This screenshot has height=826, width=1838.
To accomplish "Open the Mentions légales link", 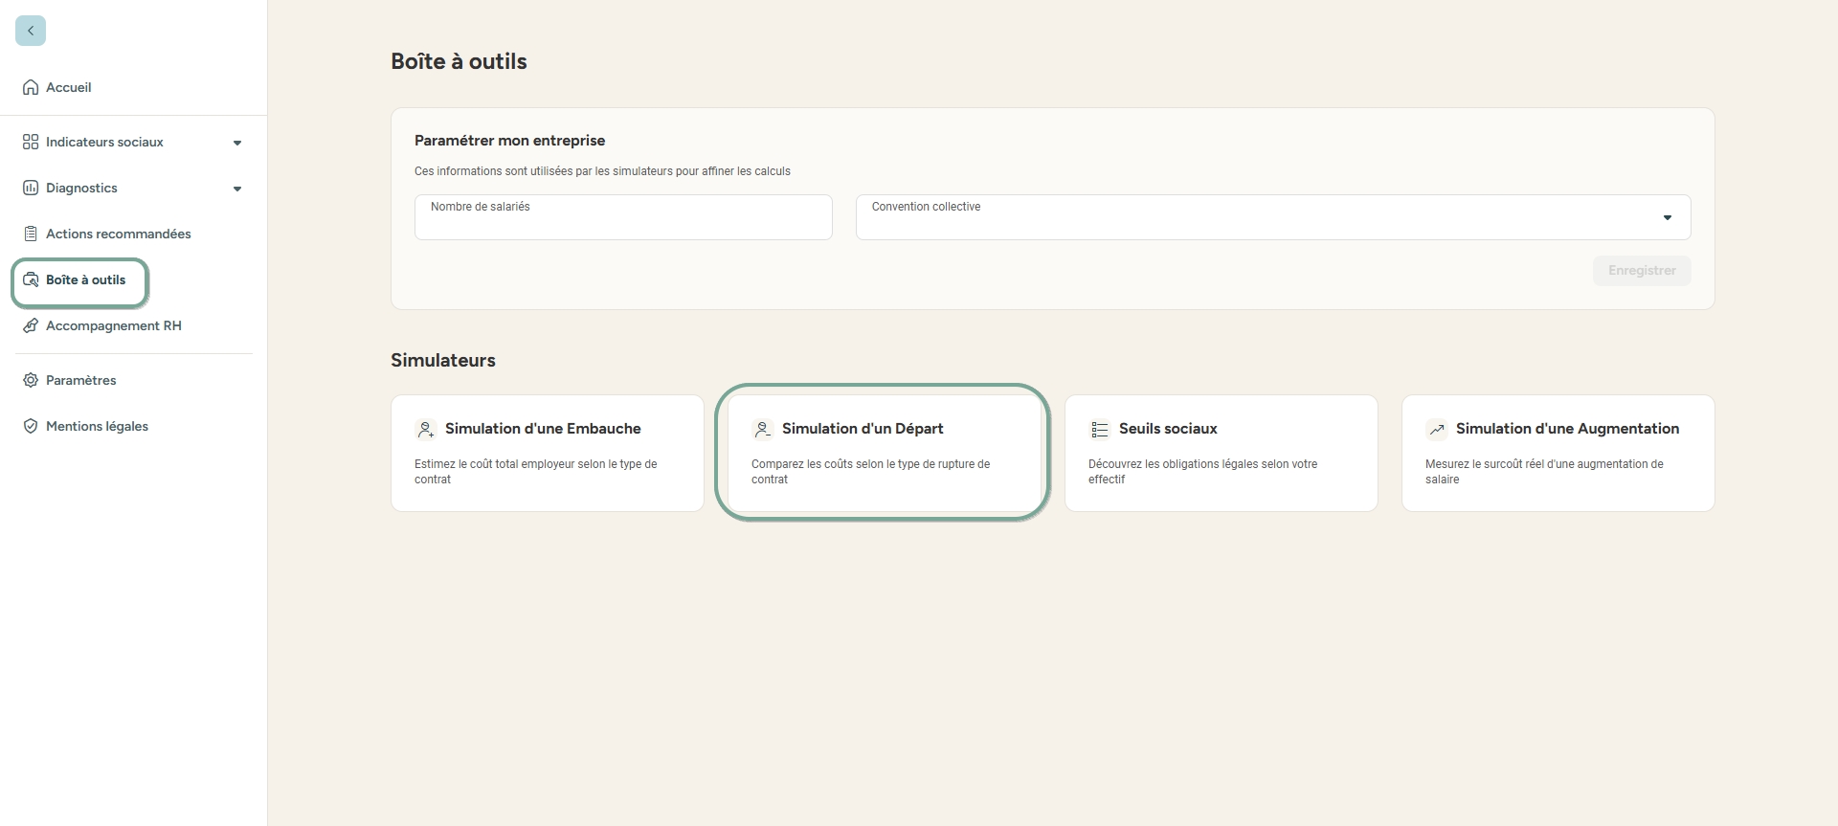I will point(97,426).
